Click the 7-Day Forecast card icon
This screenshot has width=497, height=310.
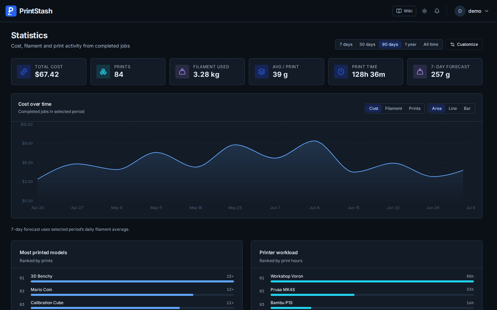pyautogui.click(x=420, y=72)
